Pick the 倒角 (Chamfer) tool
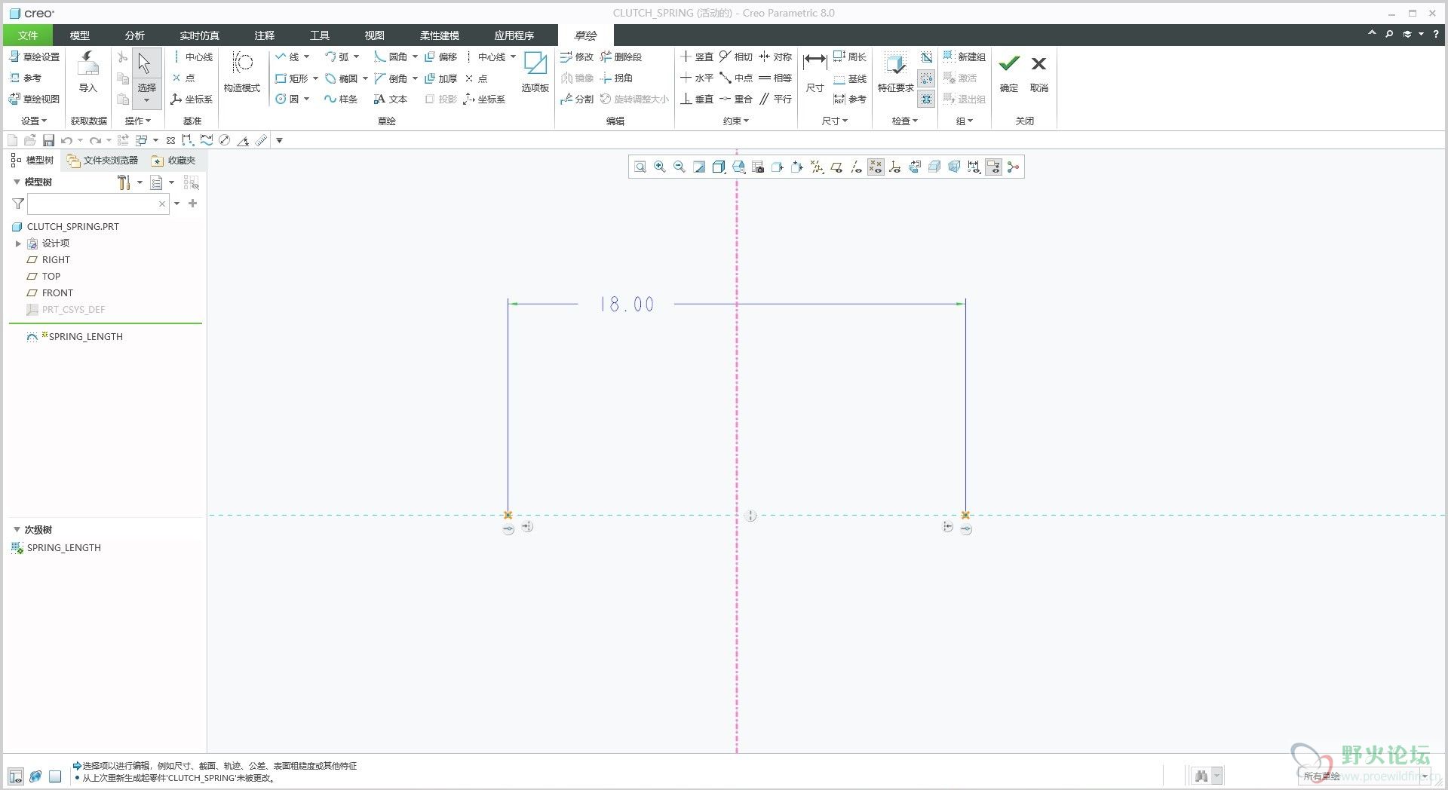This screenshot has height=790, width=1448. coord(391,78)
